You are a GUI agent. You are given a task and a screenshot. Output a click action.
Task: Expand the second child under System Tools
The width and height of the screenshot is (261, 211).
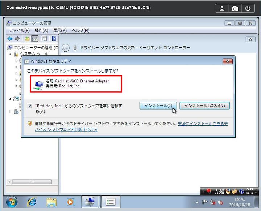[x=16, y=67]
